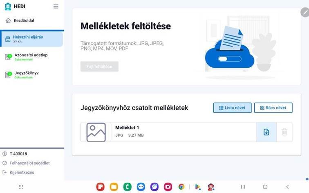Screen dimensions: 309x193
Task: Open the Jegyzőkönyv document
Action: point(26,75)
